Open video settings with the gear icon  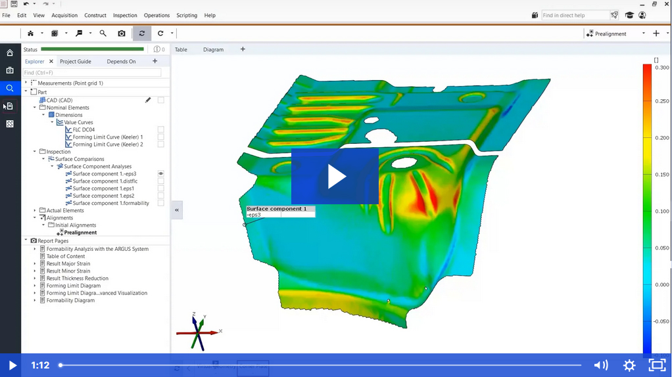[x=629, y=365]
